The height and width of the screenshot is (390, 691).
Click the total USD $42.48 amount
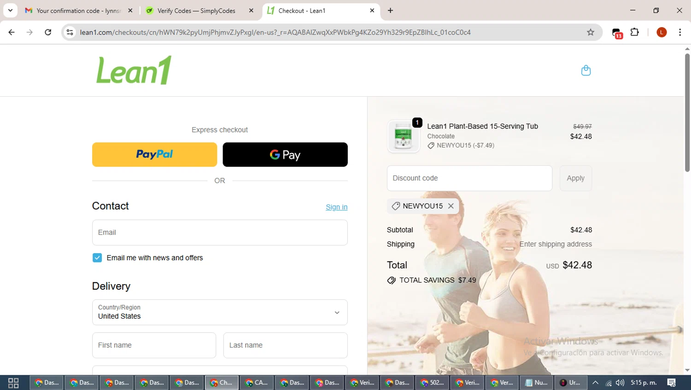click(569, 265)
